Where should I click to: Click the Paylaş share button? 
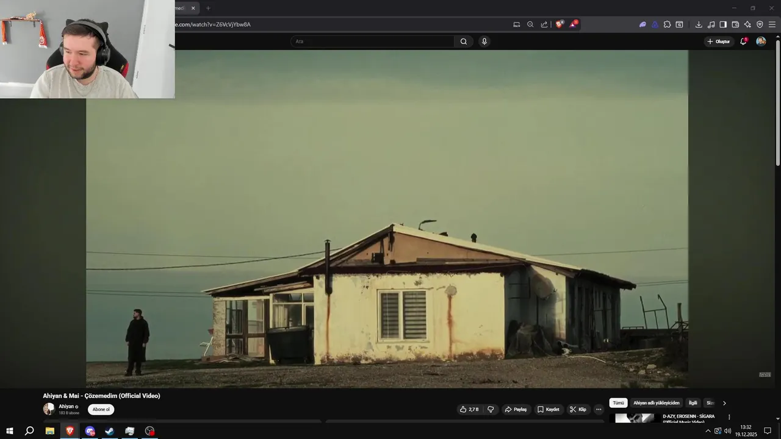click(516, 409)
